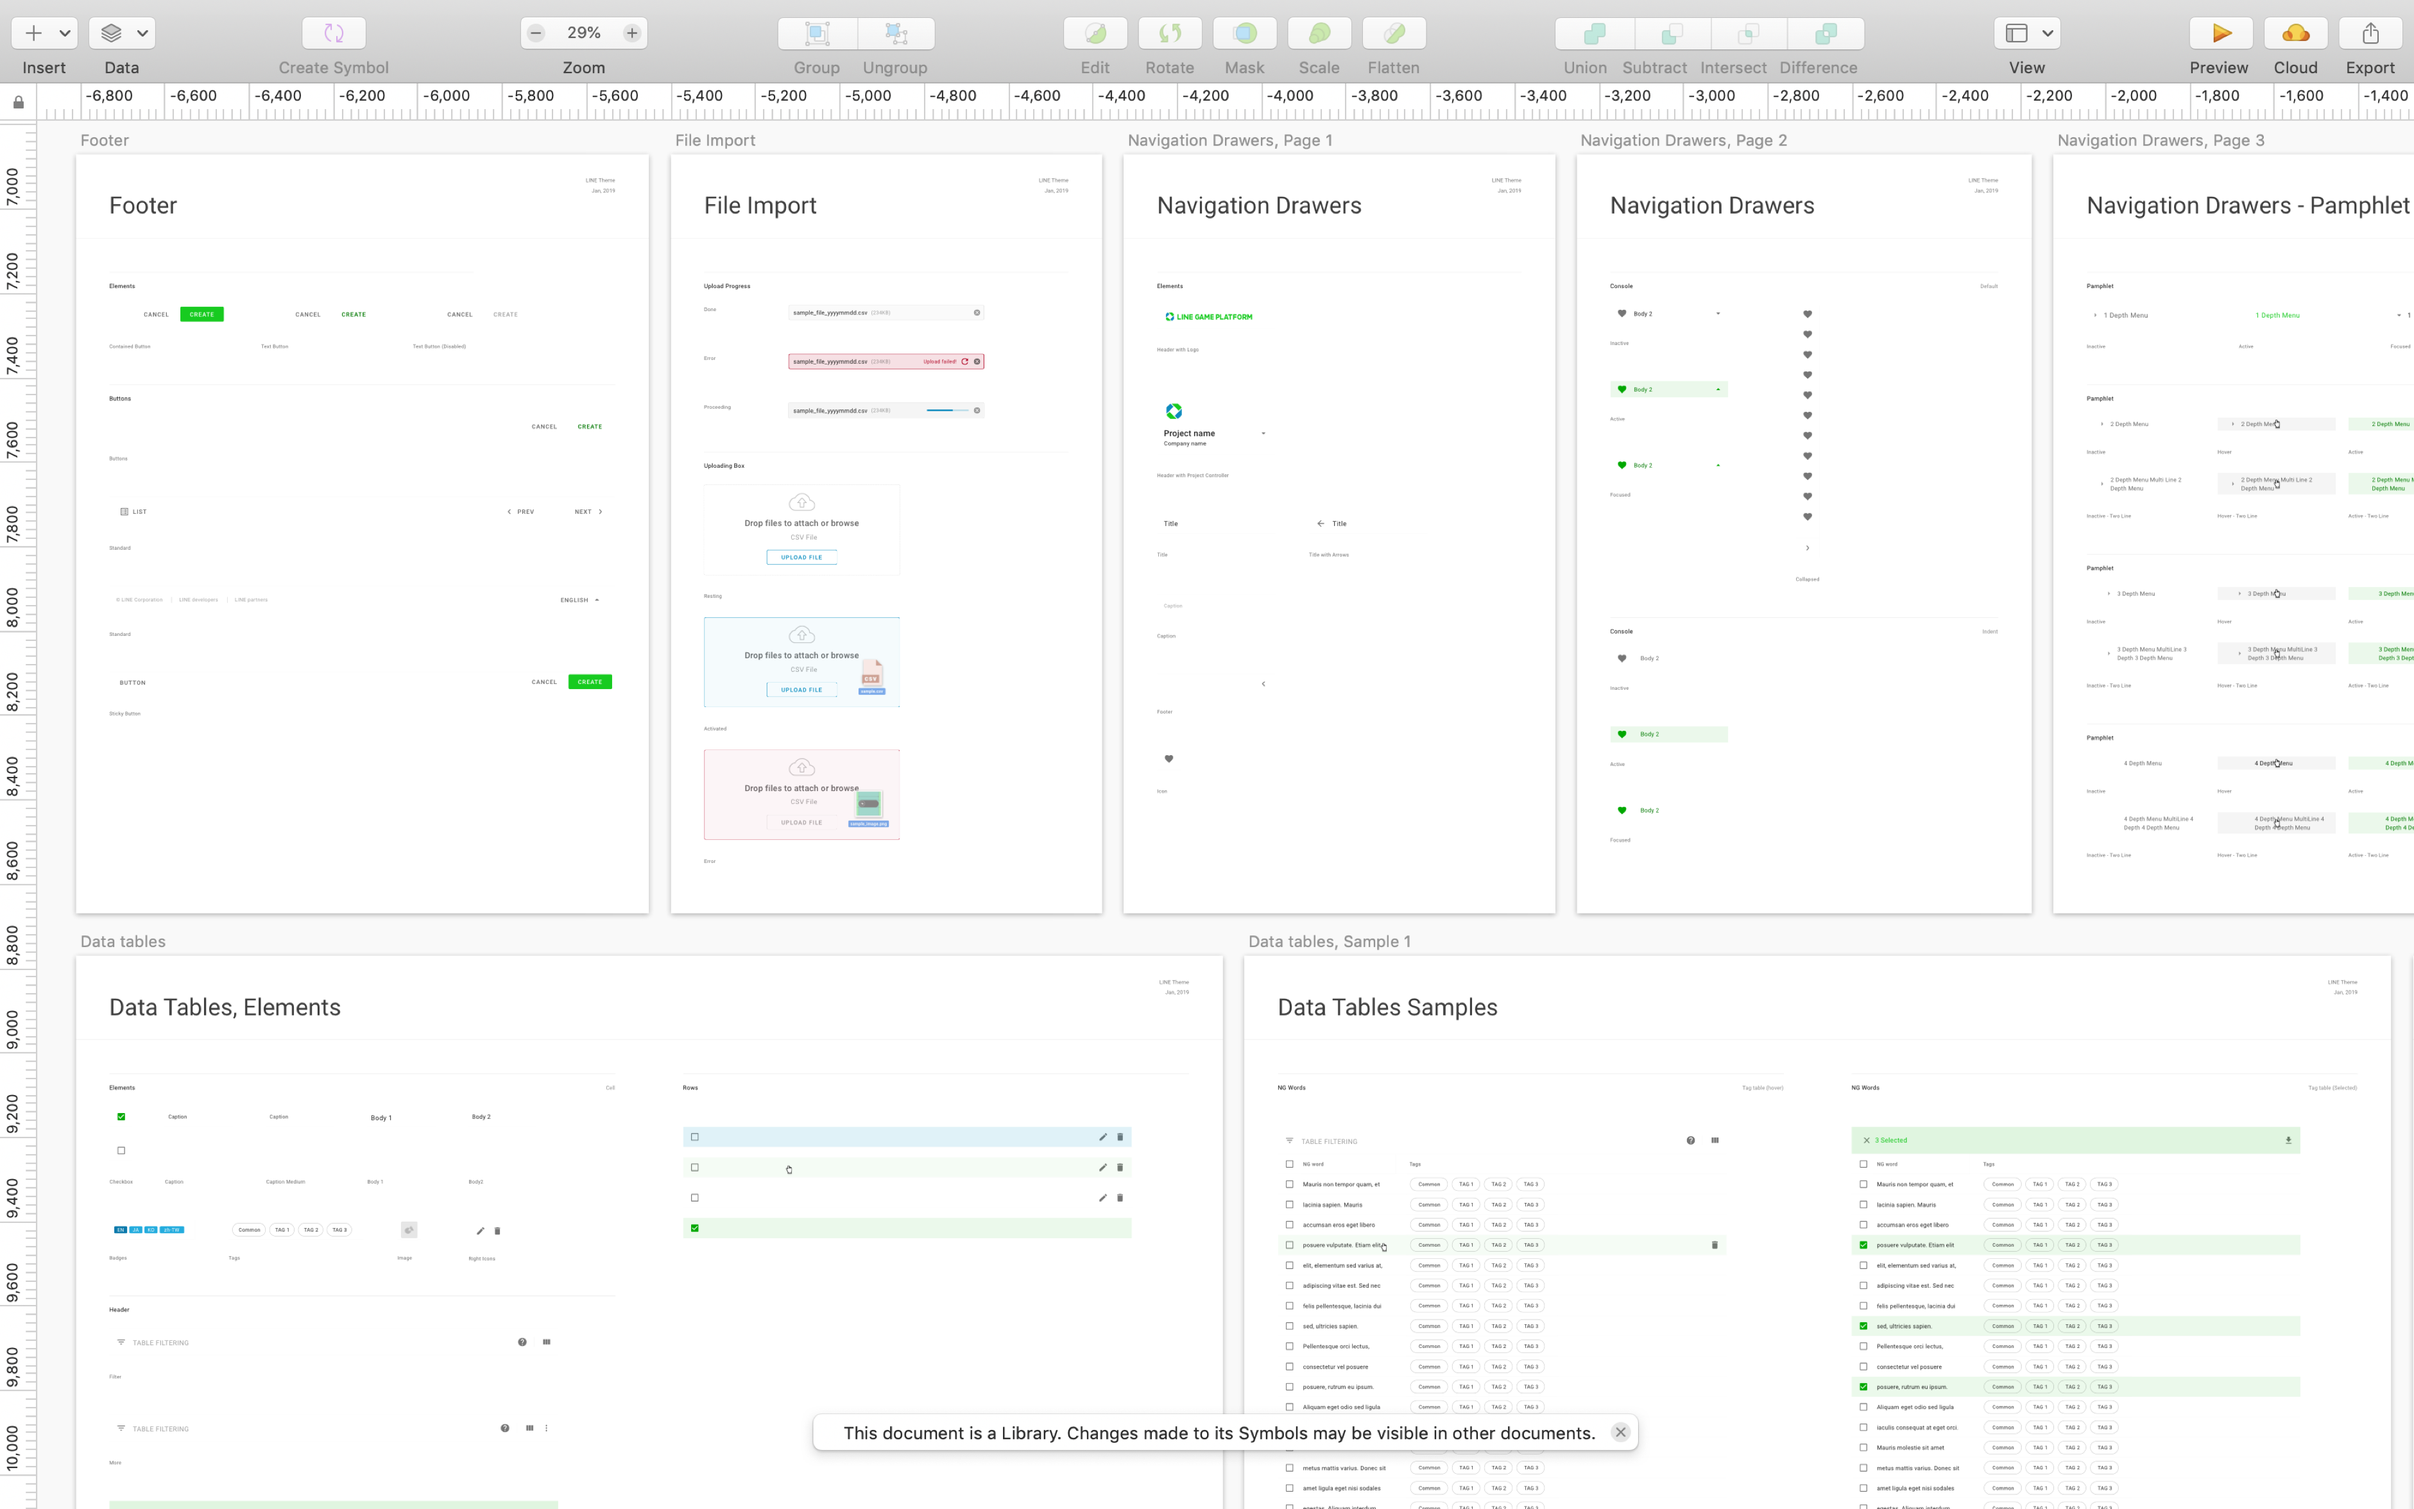The image size is (2414, 1509).
Task: Expand the inactive Body 2 Console item
Action: [1717, 313]
